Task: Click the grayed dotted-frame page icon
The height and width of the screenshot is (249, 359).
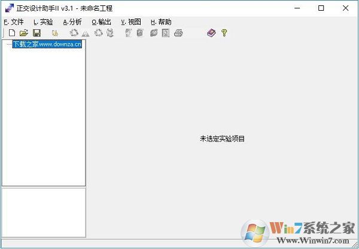Action: coord(166,33)
